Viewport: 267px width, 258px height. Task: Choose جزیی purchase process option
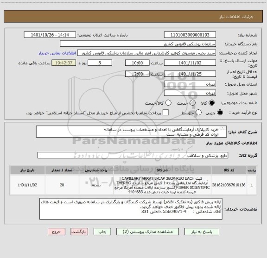tap(220, 113)
